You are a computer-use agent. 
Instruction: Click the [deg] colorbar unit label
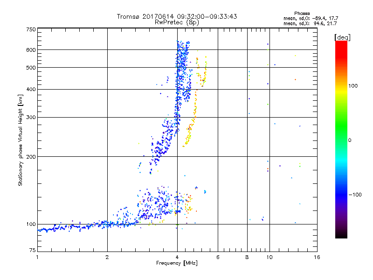[342, 37]
